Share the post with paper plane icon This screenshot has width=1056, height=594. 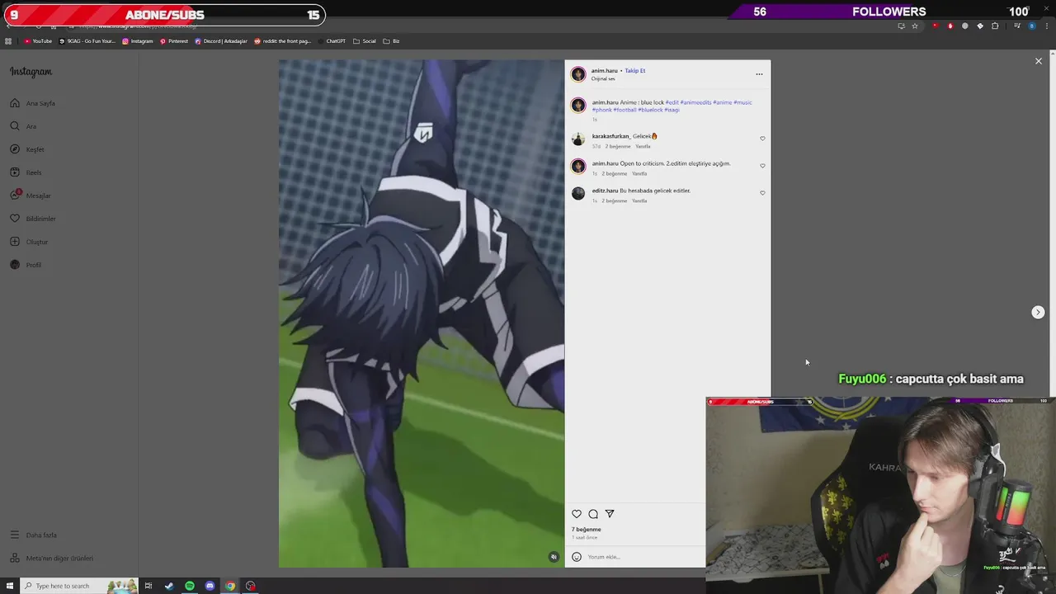[610, 514]
